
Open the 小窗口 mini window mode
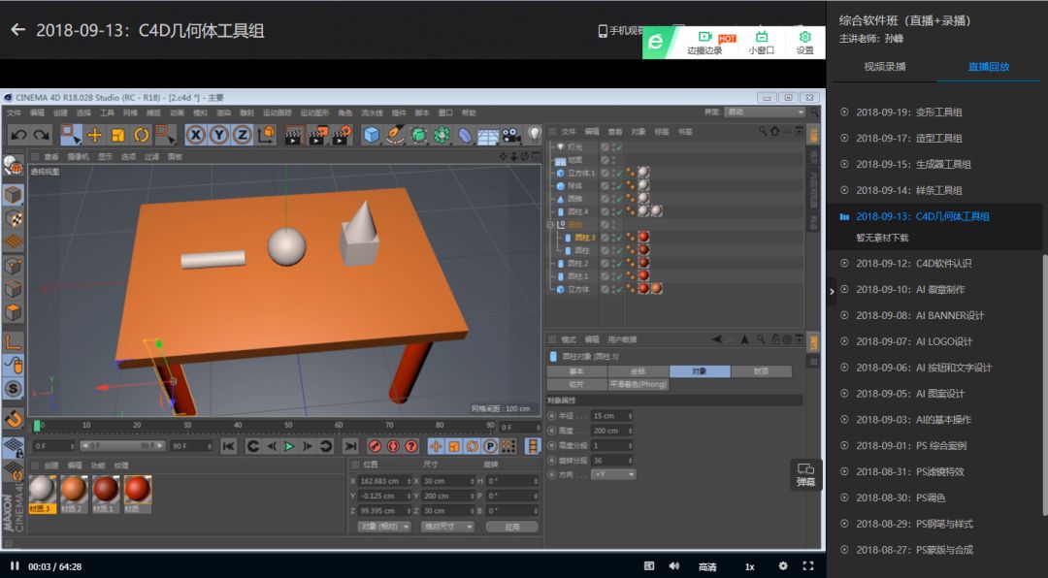[x=761, y=43]
